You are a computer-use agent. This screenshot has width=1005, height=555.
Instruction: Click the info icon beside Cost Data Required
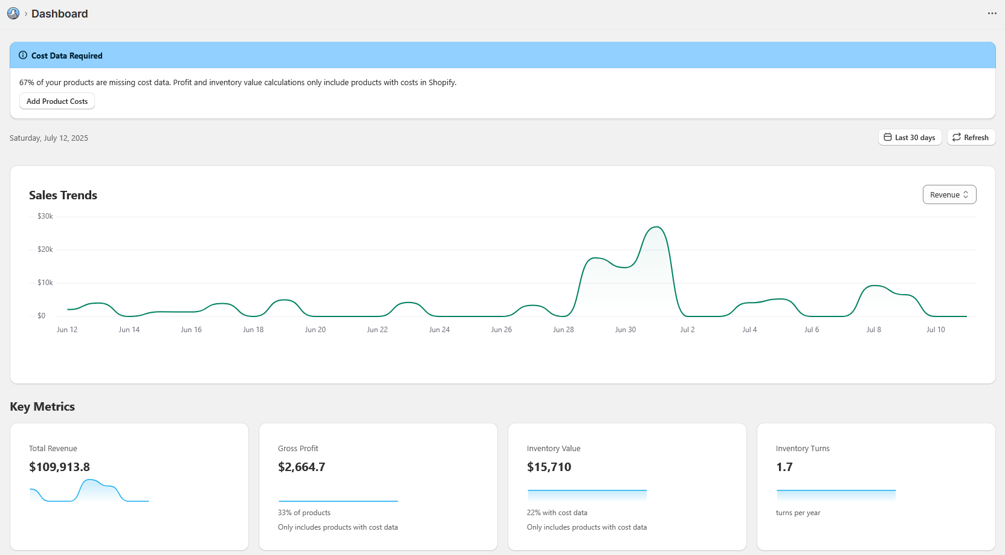click(x=23, y=55)
